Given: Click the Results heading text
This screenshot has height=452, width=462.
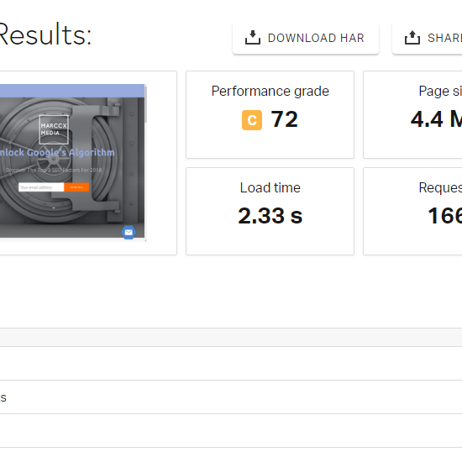Looking at the screenshot, I should point(45,35).
